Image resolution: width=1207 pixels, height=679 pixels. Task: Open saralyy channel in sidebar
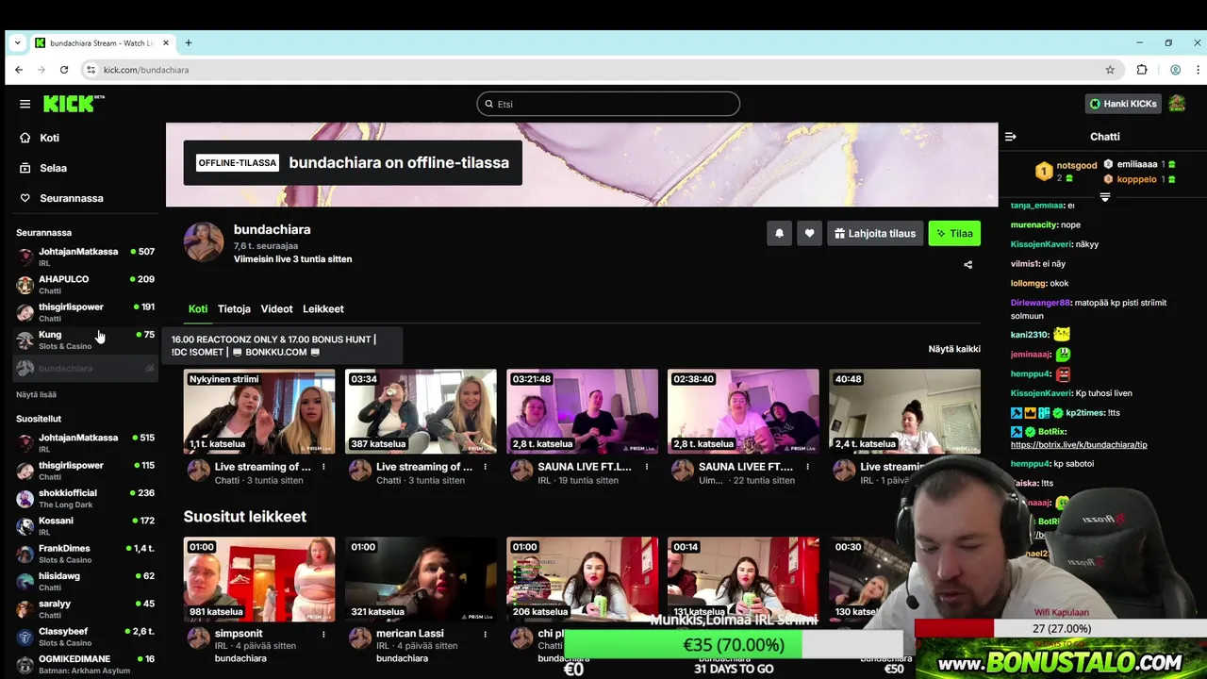[85, 608]
